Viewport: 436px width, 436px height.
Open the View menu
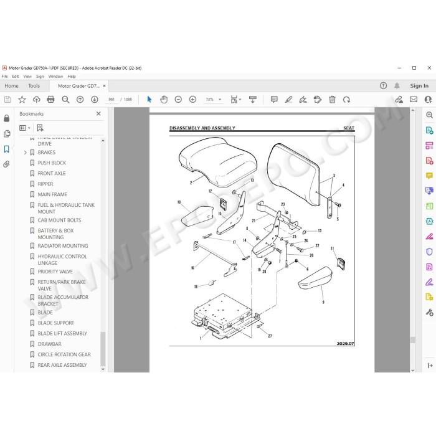27,76
